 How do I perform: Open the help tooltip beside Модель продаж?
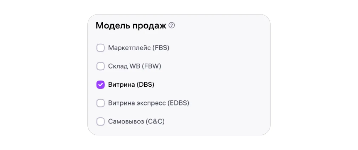172,26
